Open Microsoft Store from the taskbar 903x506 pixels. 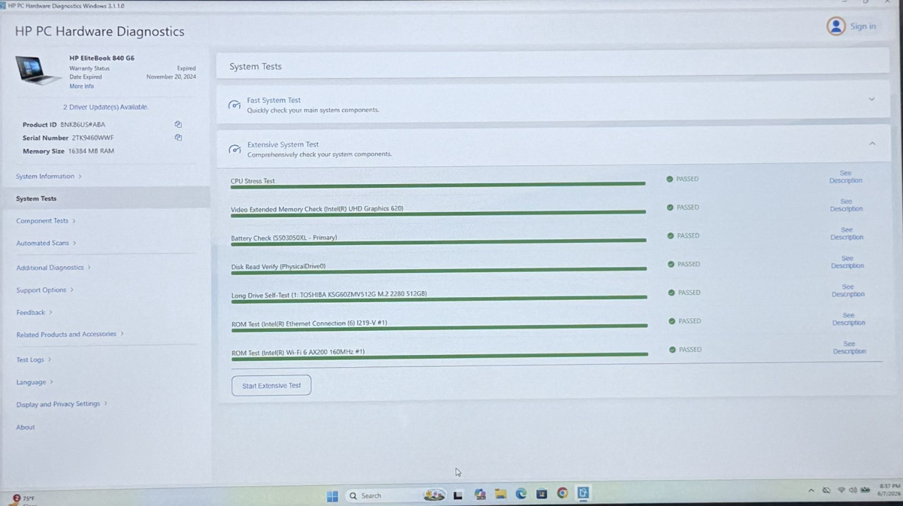[x=542, y=494]
